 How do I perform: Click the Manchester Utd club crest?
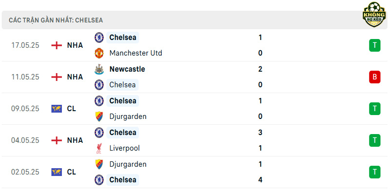pos(99,53)
